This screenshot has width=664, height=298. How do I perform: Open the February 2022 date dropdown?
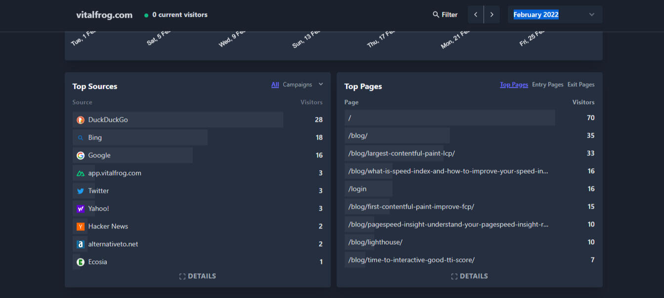(555, 15)
